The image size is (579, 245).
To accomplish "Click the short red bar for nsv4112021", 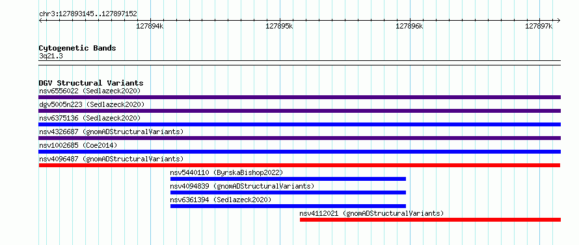I will click(430, 220).
